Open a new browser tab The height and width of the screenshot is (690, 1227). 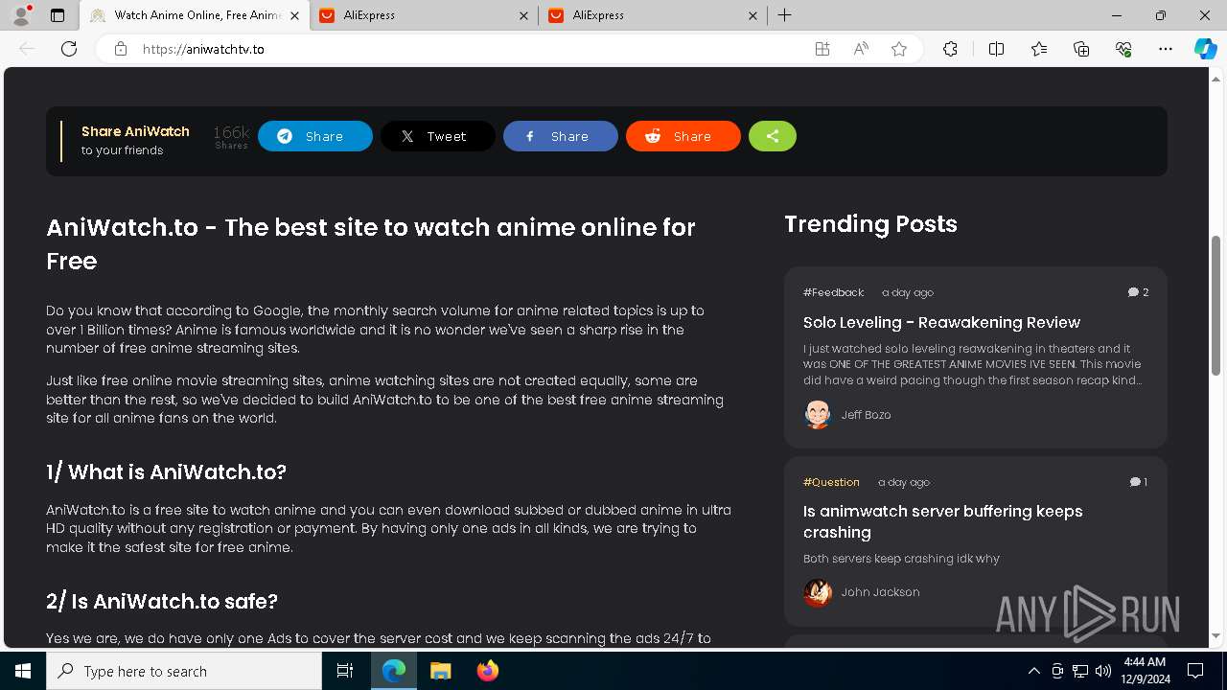tap(785, 15)
